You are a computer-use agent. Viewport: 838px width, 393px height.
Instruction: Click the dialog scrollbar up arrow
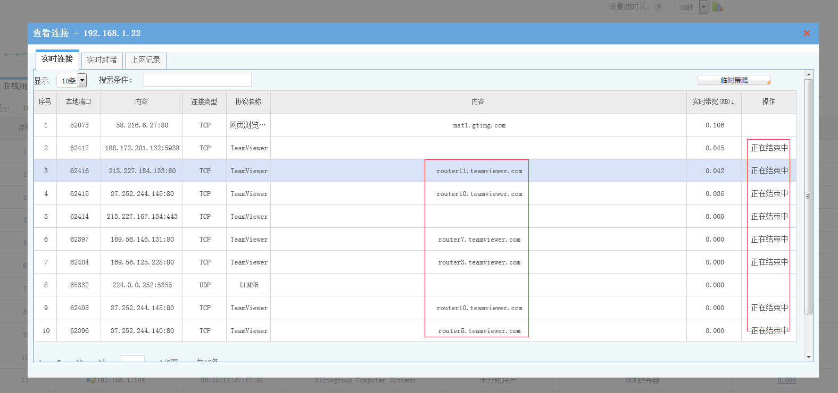pyautogui.click(x=808, y=75)
